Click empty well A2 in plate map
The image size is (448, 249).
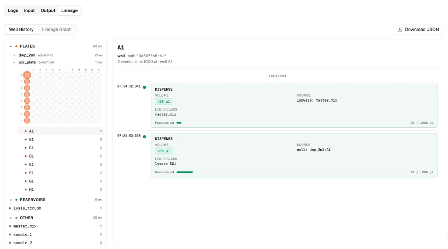pyautogui.click(x=33, y=75)
